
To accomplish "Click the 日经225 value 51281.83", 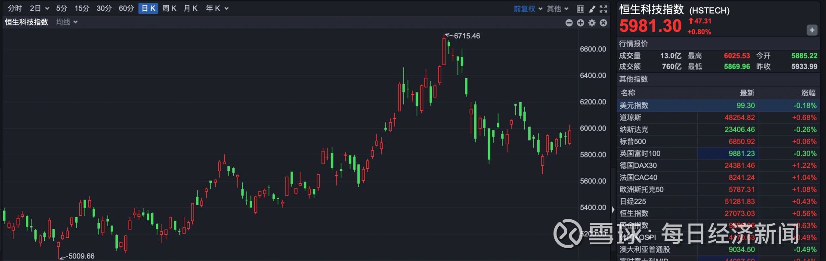I will coord(739,202).
